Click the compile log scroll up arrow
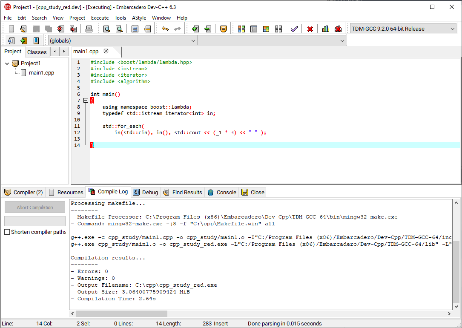 pyautogui.click(x=456, y=203)
